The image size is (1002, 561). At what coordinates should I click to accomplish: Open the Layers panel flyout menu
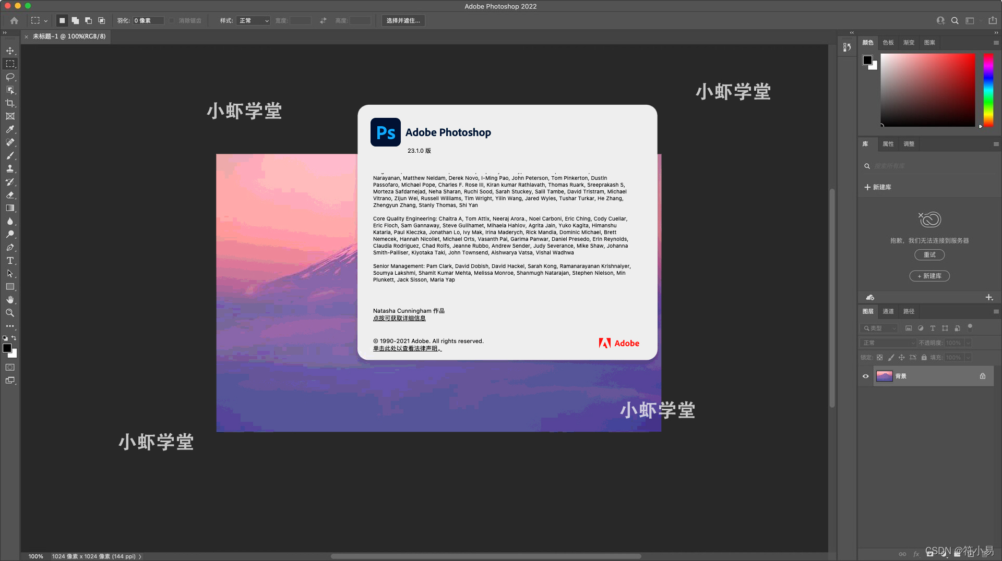(996, 311)
